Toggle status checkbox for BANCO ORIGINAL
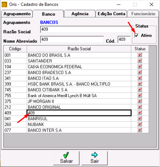Viewport: 160px width, 167px height. [x=140, y=107]
